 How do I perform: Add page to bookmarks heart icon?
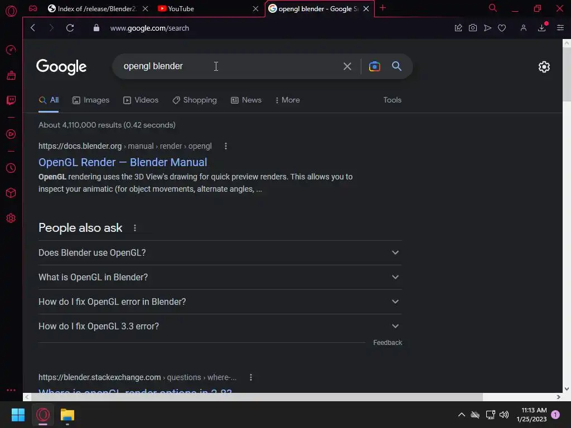502,28
